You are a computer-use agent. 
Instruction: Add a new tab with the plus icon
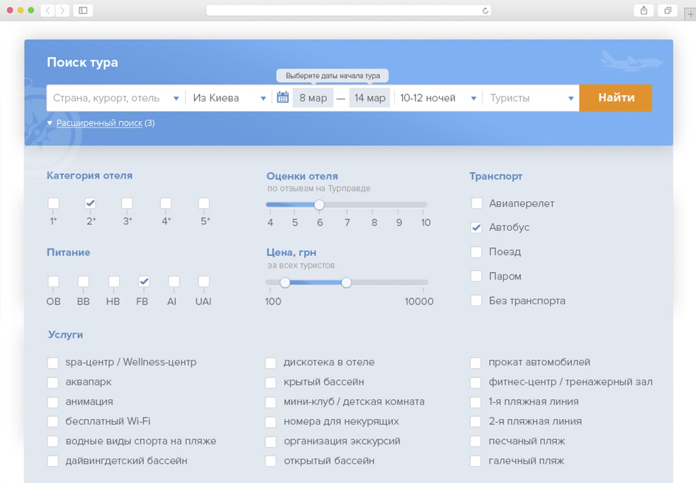pyautogui.click(x=690, y=14)
